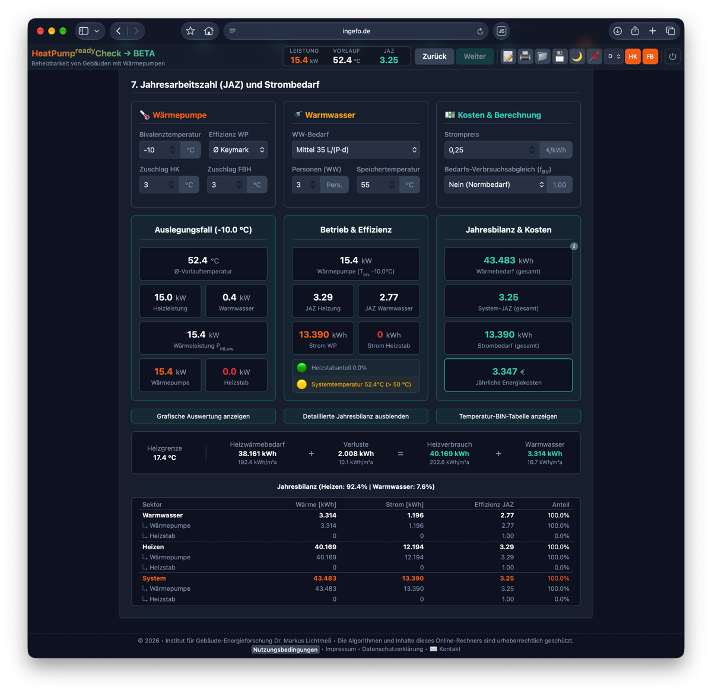Toggle the orange HK button
Screen dimensions: 712x694
[x=633, y=56]
